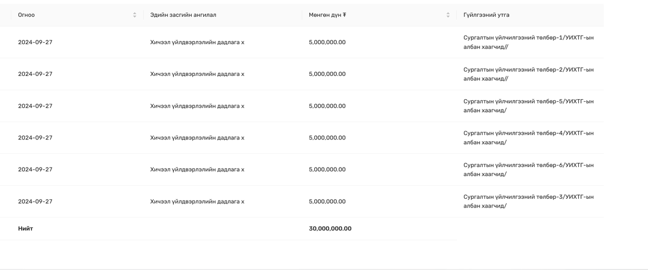The width and height of the screenshot is (648, 270).
Task: Click the date 2024-09-27 in the төлбөр-3 row
Action: [35, 202]
